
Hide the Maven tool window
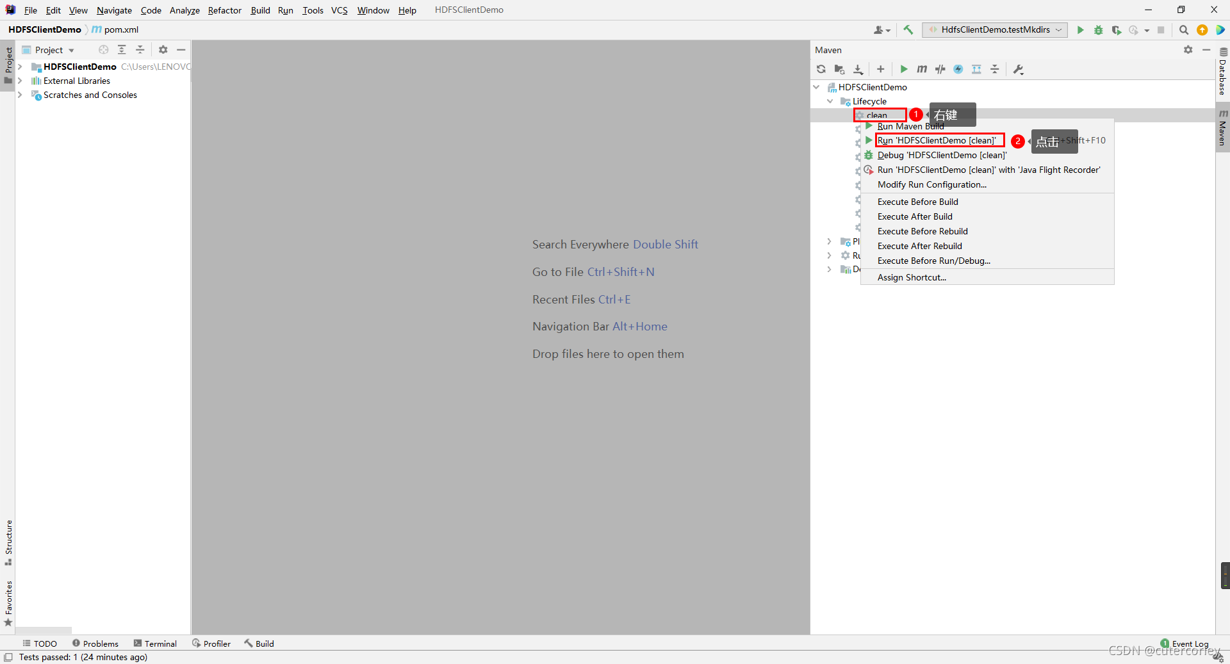(1206, 50)
